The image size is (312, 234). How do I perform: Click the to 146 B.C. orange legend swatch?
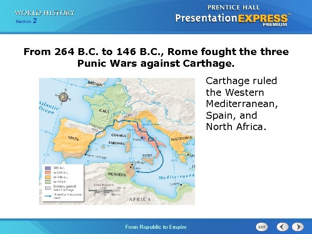(48, 177)
